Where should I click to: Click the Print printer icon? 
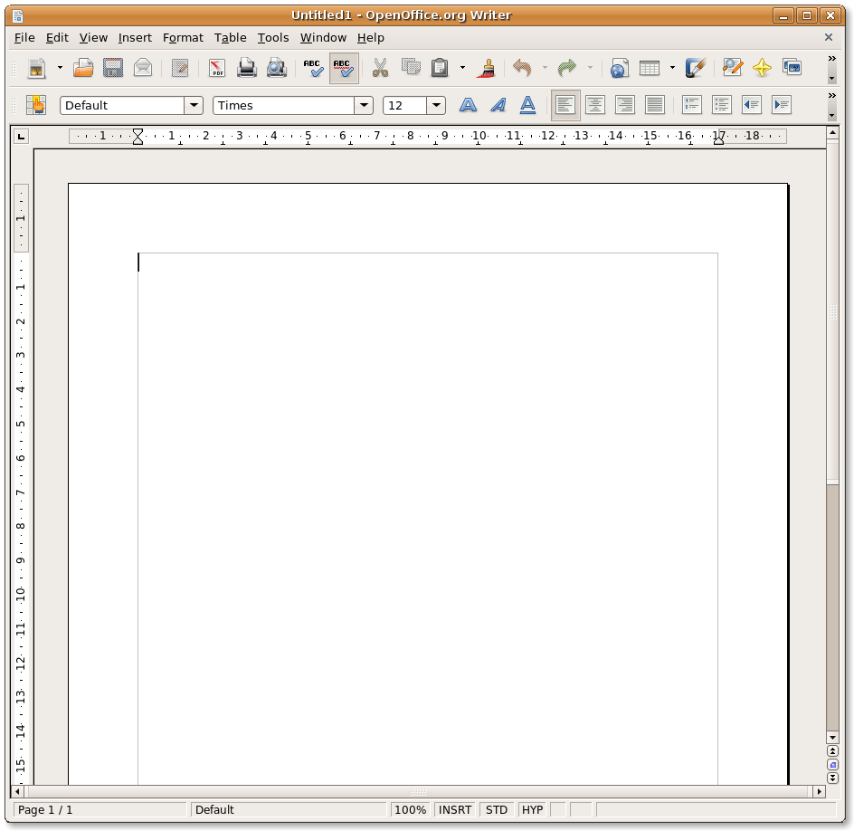(x=247, y=68)
